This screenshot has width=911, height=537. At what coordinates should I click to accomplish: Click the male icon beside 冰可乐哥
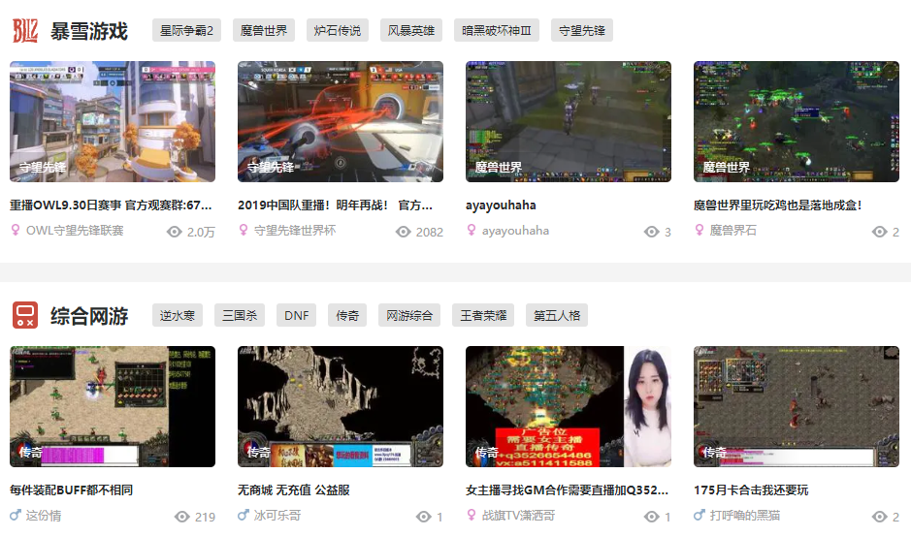pos(244,515)
